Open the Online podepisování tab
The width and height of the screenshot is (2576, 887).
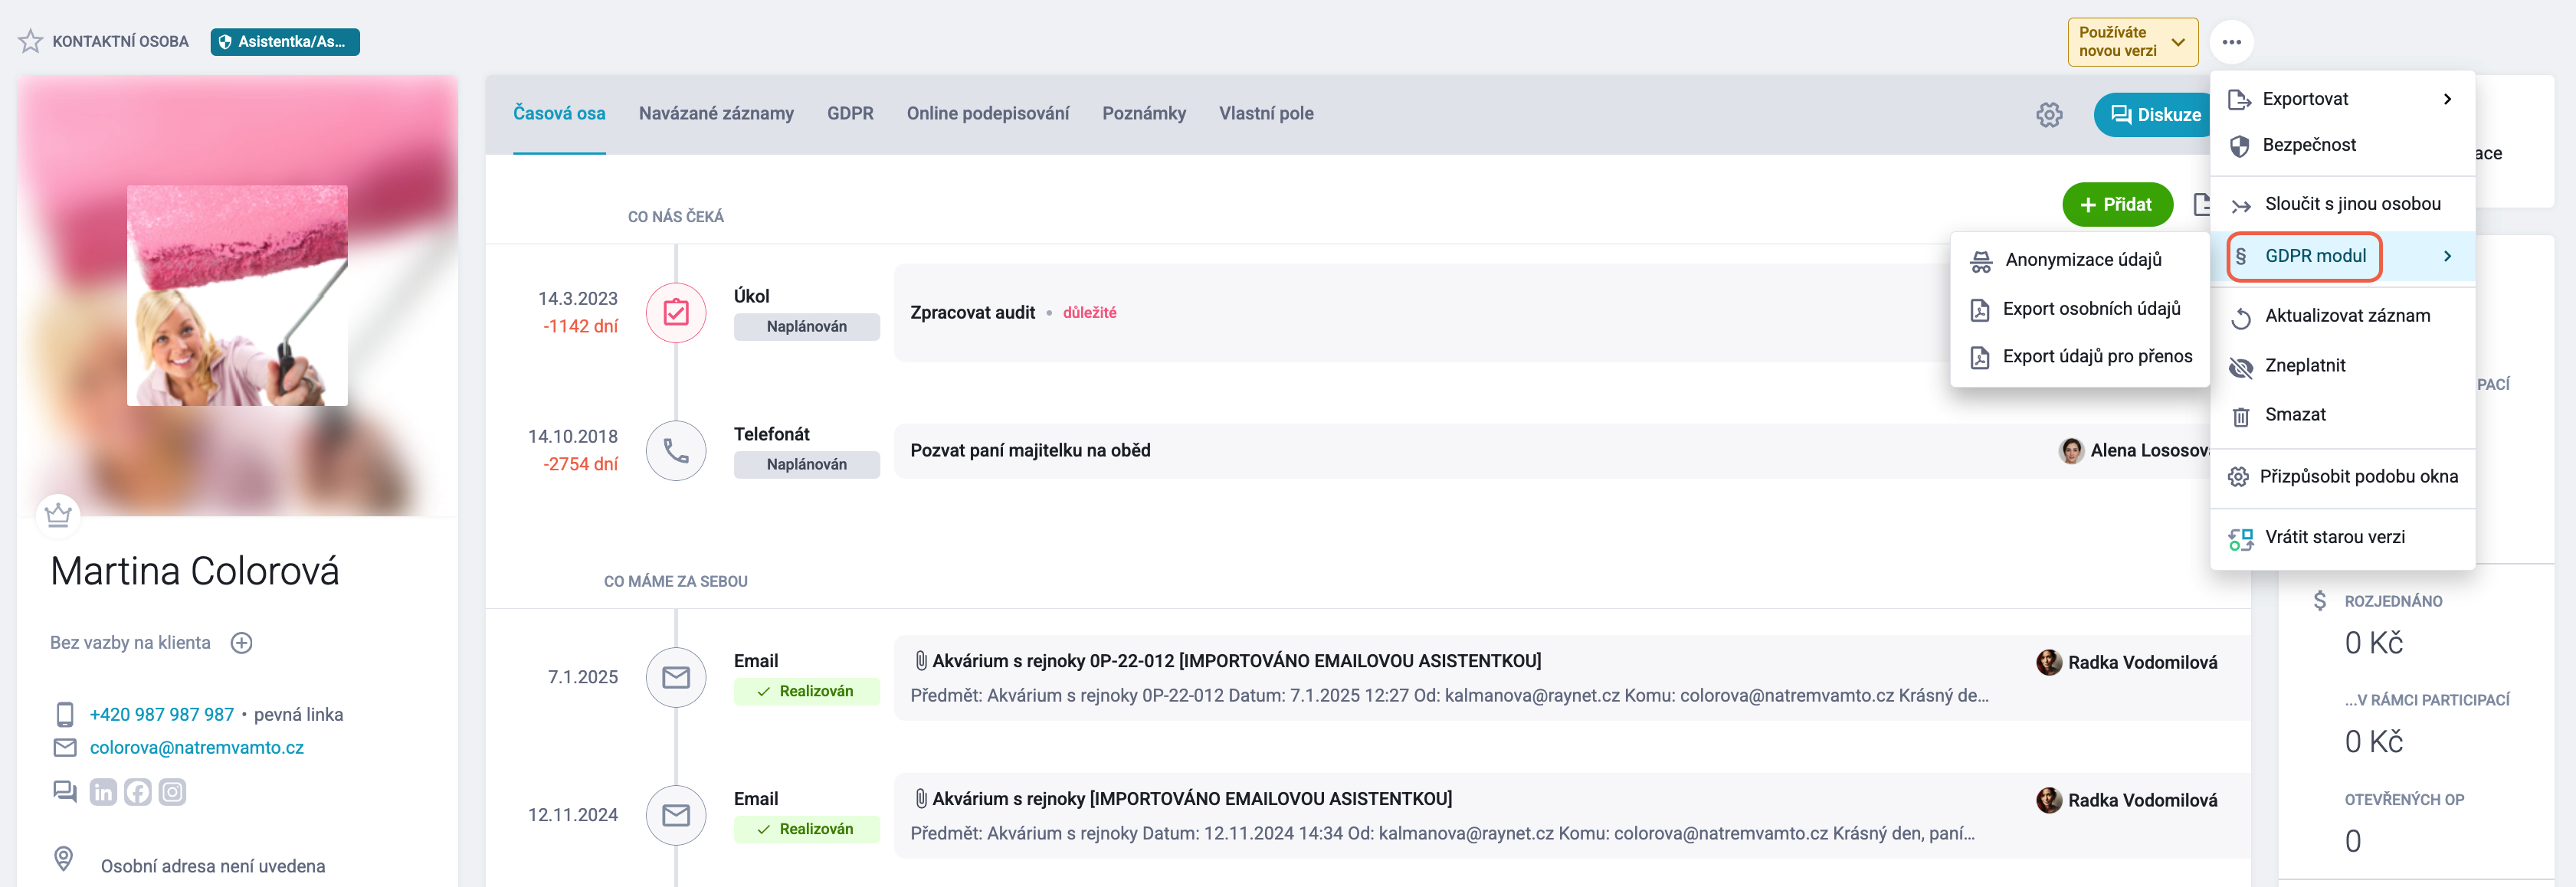point(987,114)
